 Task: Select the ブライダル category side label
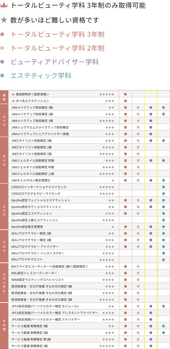click(4, 283)
